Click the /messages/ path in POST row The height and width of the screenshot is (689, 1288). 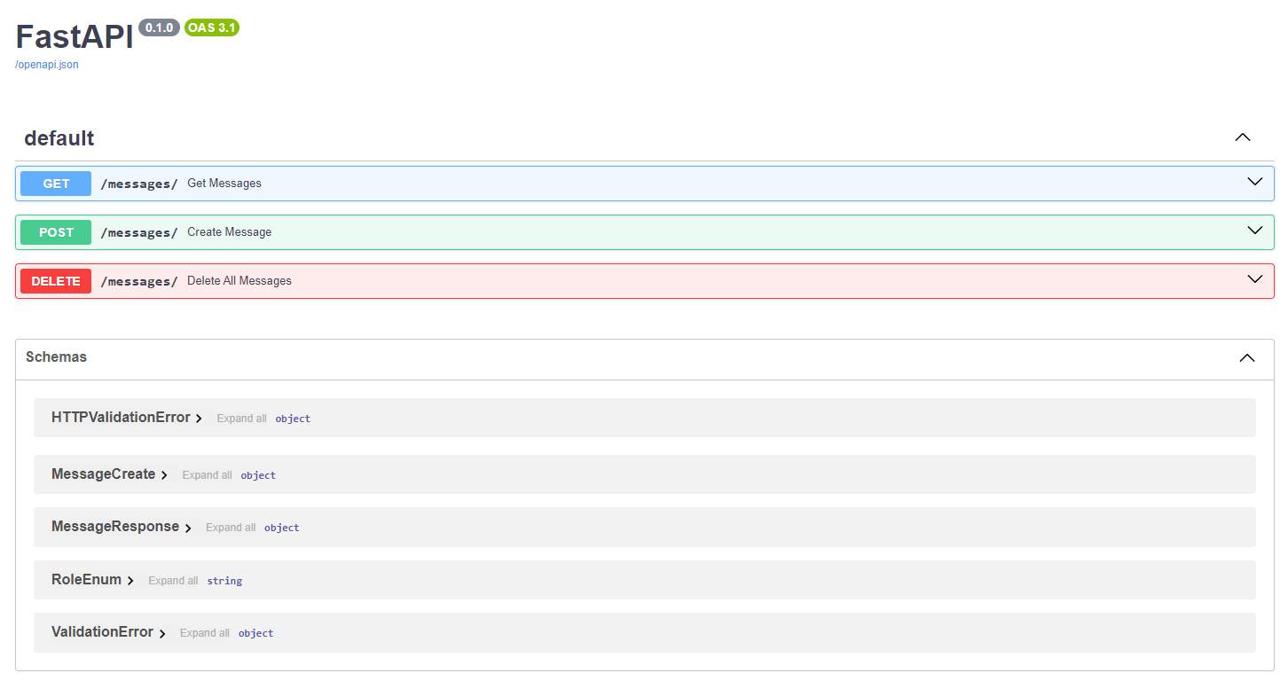139,232
